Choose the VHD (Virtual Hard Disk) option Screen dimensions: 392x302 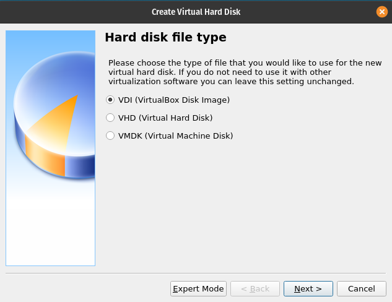(110, 118)
